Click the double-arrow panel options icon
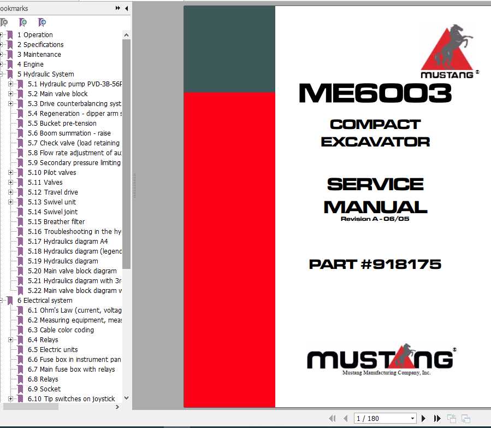Screen dimensions: 491x428 pos(118,8)
